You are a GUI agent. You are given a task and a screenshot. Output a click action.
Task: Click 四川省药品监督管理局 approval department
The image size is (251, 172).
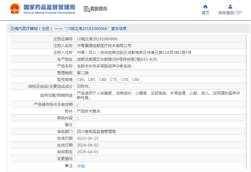(x=96, y=131)
